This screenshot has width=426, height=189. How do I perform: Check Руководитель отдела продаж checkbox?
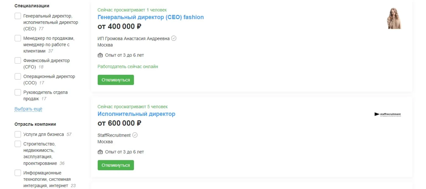pyautogui.click(x=18, y=92)
